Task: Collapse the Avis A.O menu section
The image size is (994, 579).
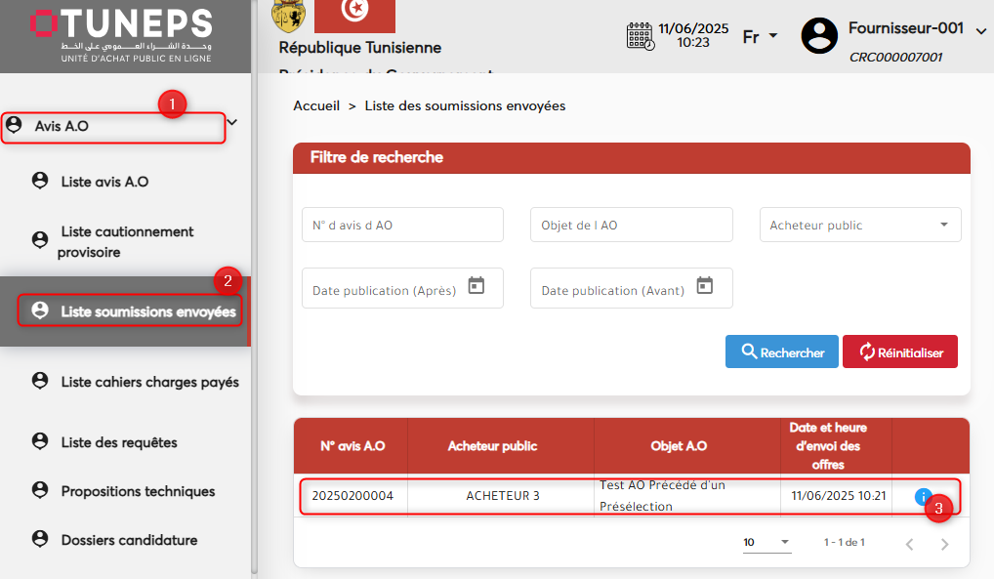Action: [x=232, y=122]
